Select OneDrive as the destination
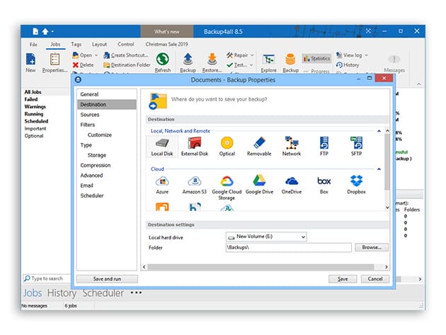The height and width of the screenshot is (335, 446). click(x=291, y=183)
